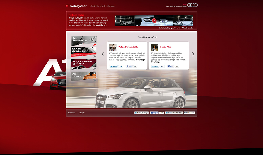Visit Audi.com.tr link
Viewport: 263px width, 155px height.
pos(188,28)
